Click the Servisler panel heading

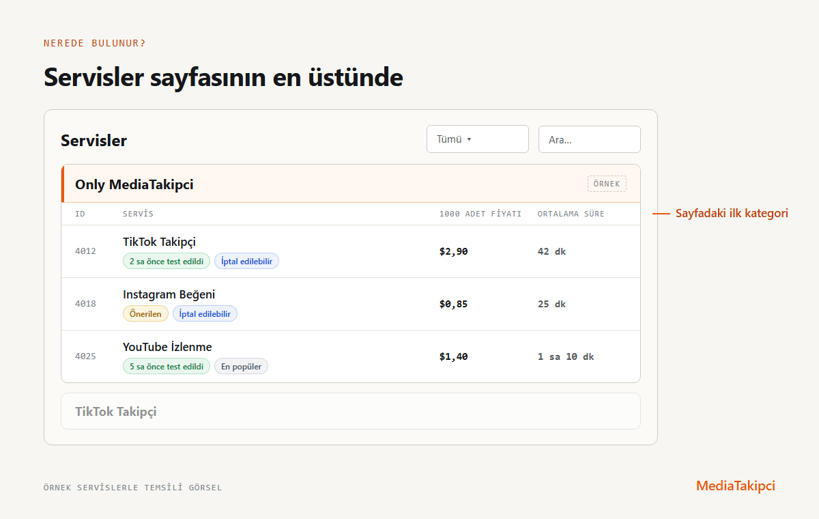(x=94, y=141)
